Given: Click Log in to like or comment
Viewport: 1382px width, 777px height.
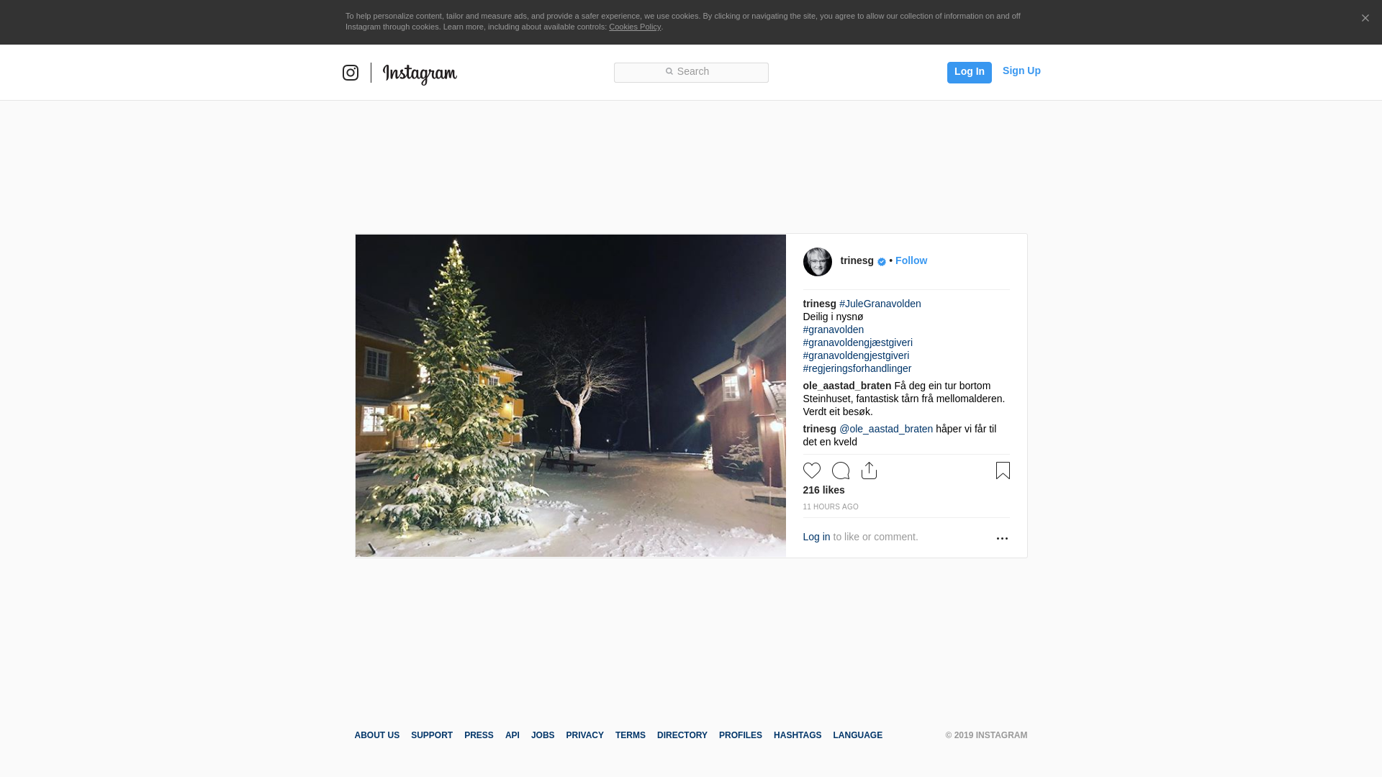Looking at the screenshot, I should [816, 537].
